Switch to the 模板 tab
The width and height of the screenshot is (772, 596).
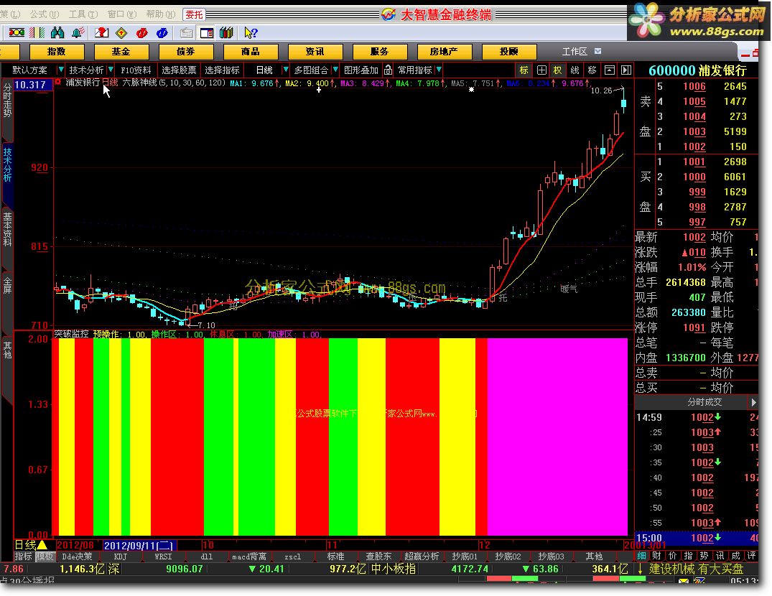point(45,557)
